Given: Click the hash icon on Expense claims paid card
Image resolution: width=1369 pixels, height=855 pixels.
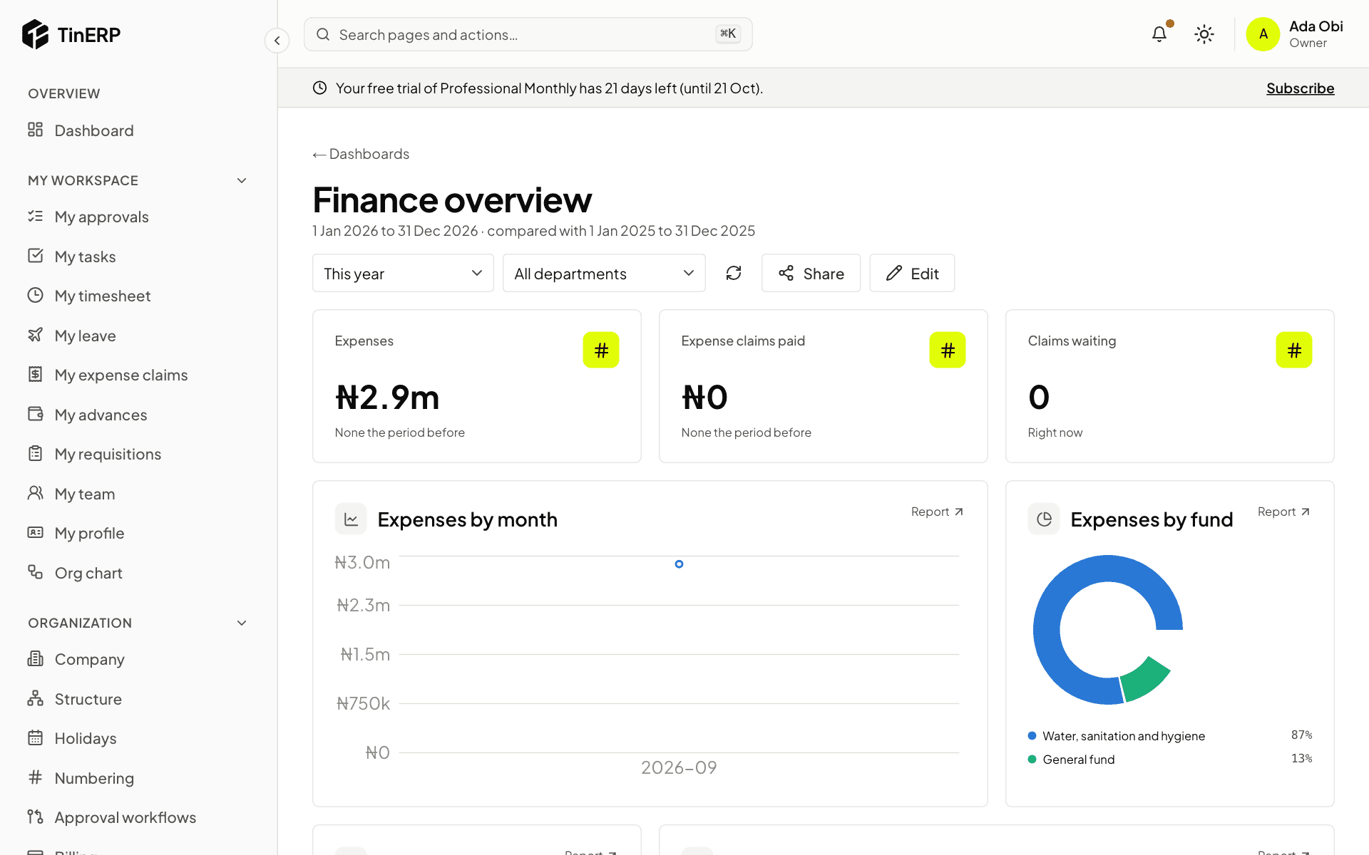Looking at the screenshot, I should (948, 350).
